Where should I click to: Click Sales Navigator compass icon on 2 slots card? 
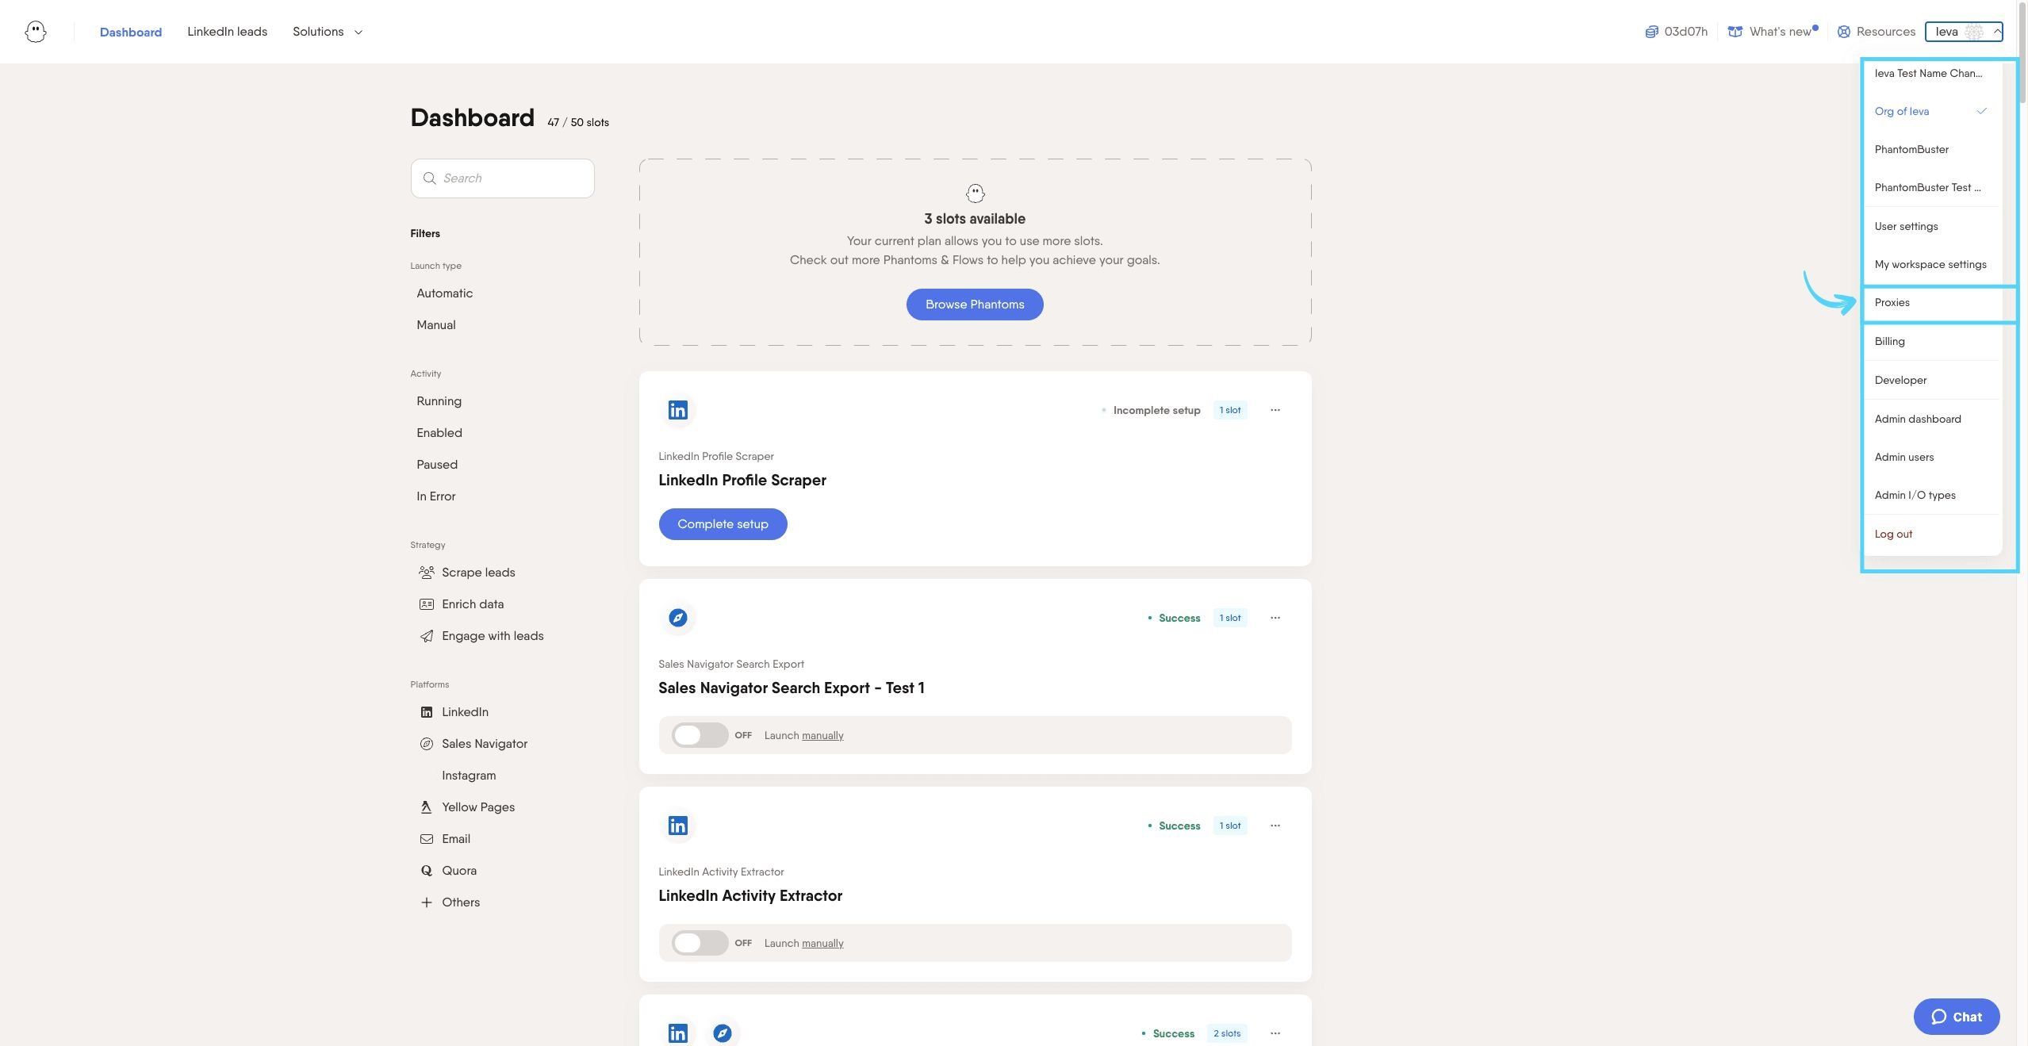[x=722, y=1033]
